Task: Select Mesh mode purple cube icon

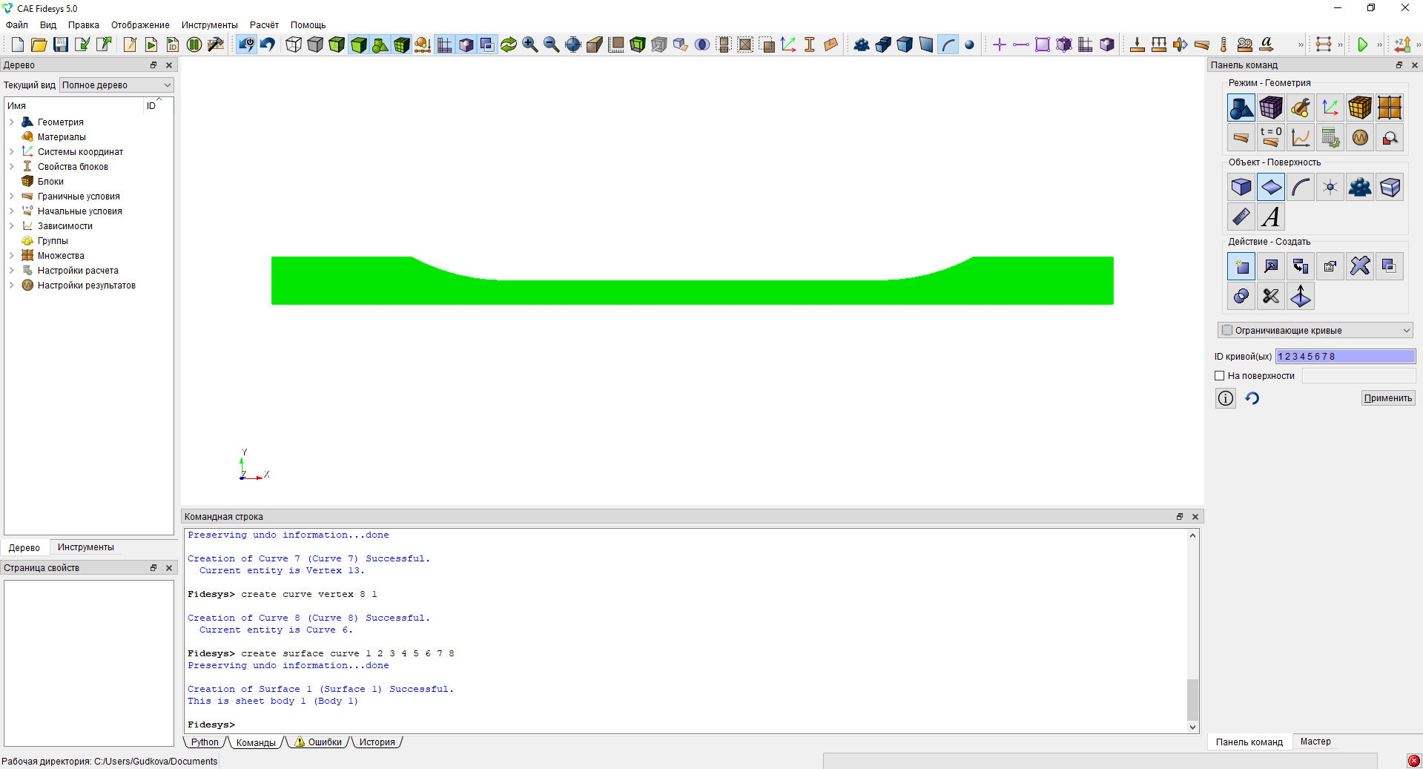Action: 1271,108
